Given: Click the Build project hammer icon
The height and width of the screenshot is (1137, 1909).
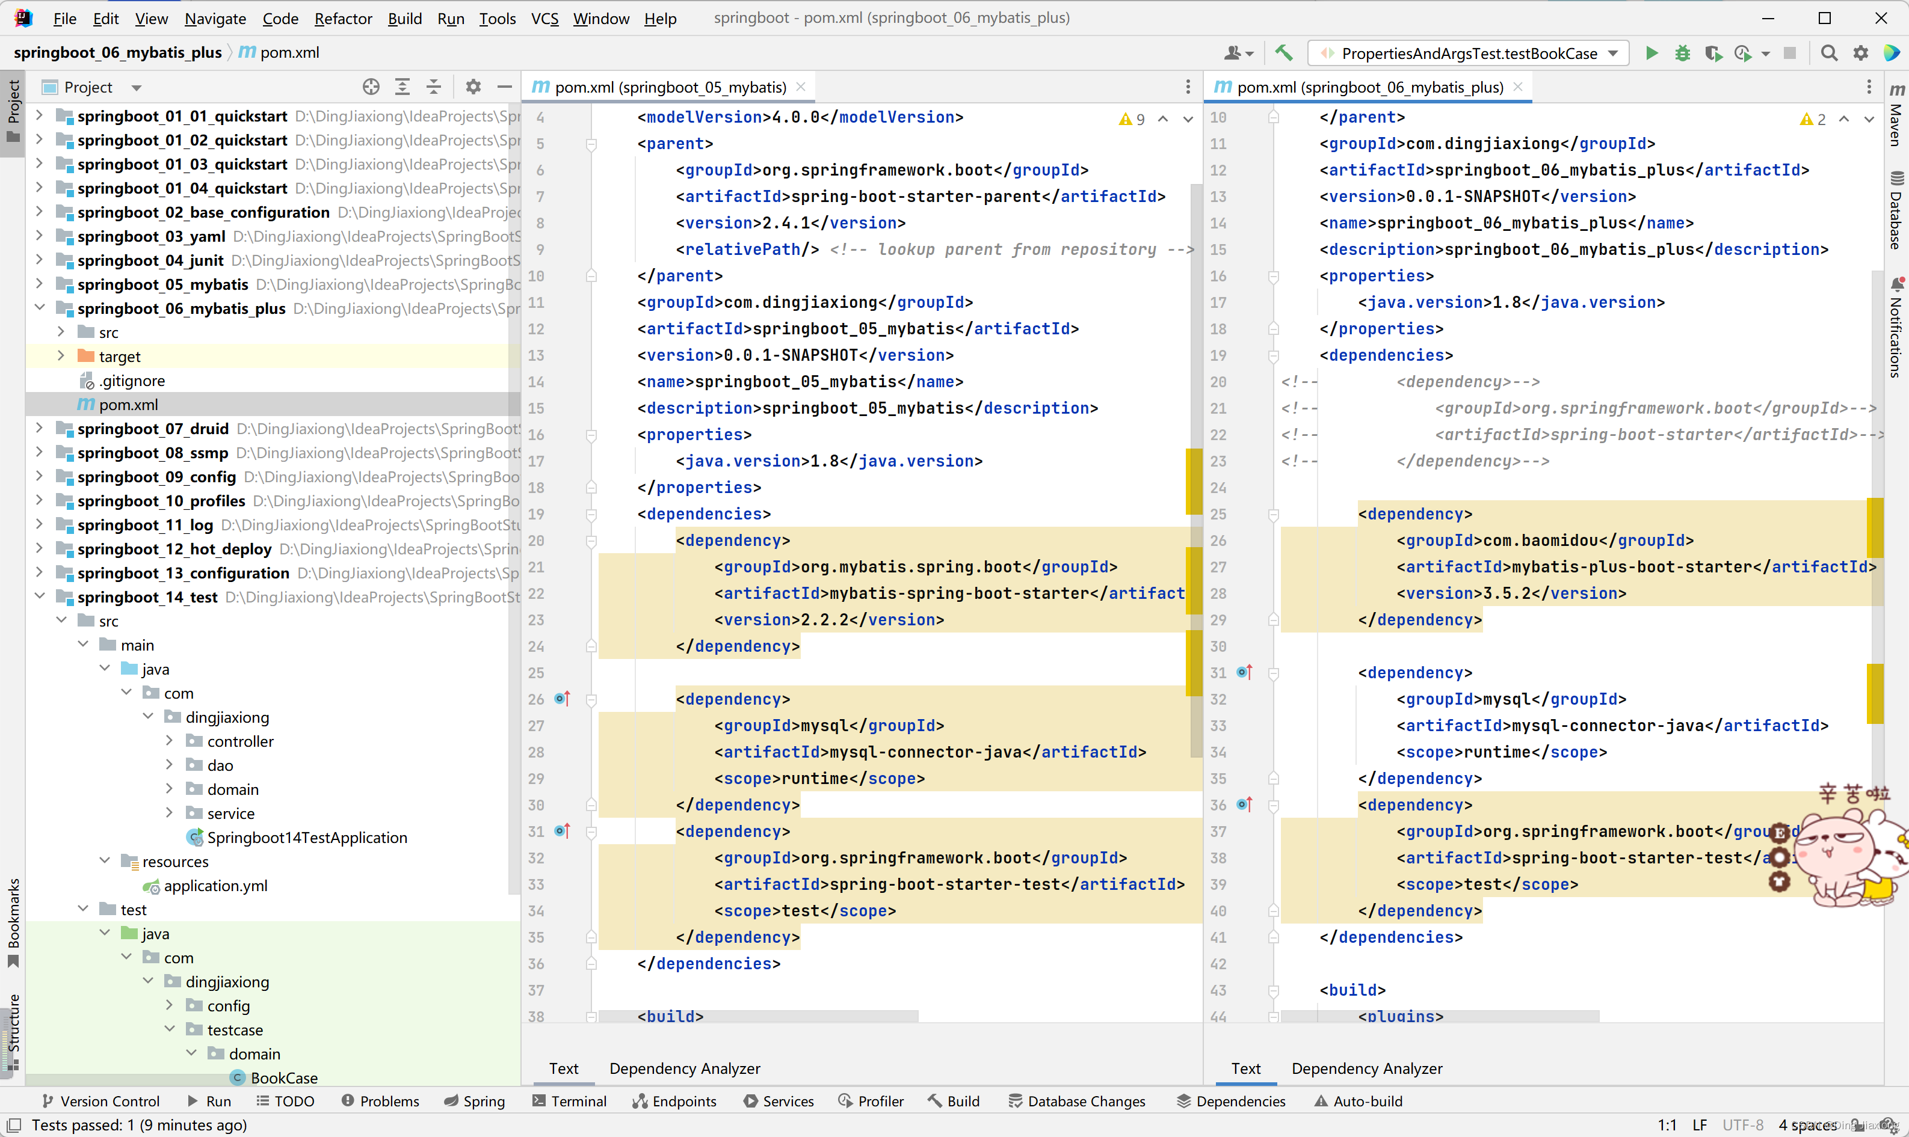Looking at the screenshot, I should click(1283, 53).
